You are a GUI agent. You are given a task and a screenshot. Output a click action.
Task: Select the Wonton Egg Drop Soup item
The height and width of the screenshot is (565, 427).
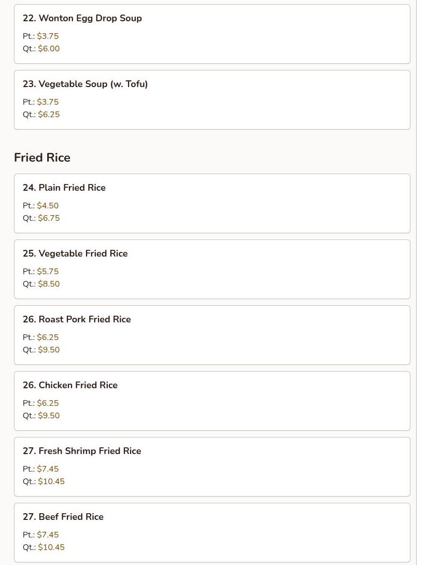point(82,18)
